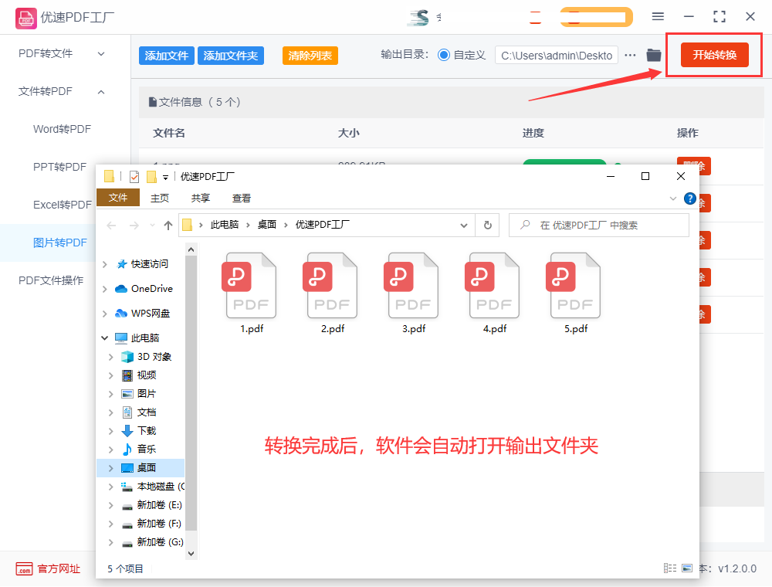Select 图片转PDF in sidebar
The height and width of the screenshot is (587, 772).
[59, 243]
